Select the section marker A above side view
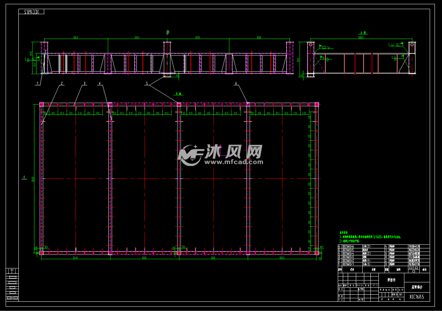Viewport: 442px width, 311px height. 363,33
